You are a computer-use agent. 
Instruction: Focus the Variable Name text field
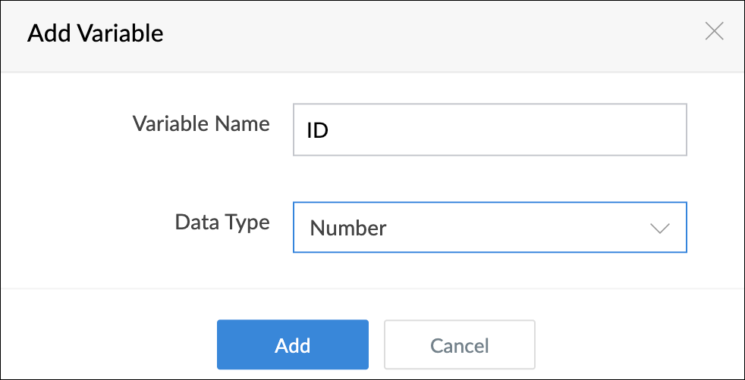coord(489,130)
